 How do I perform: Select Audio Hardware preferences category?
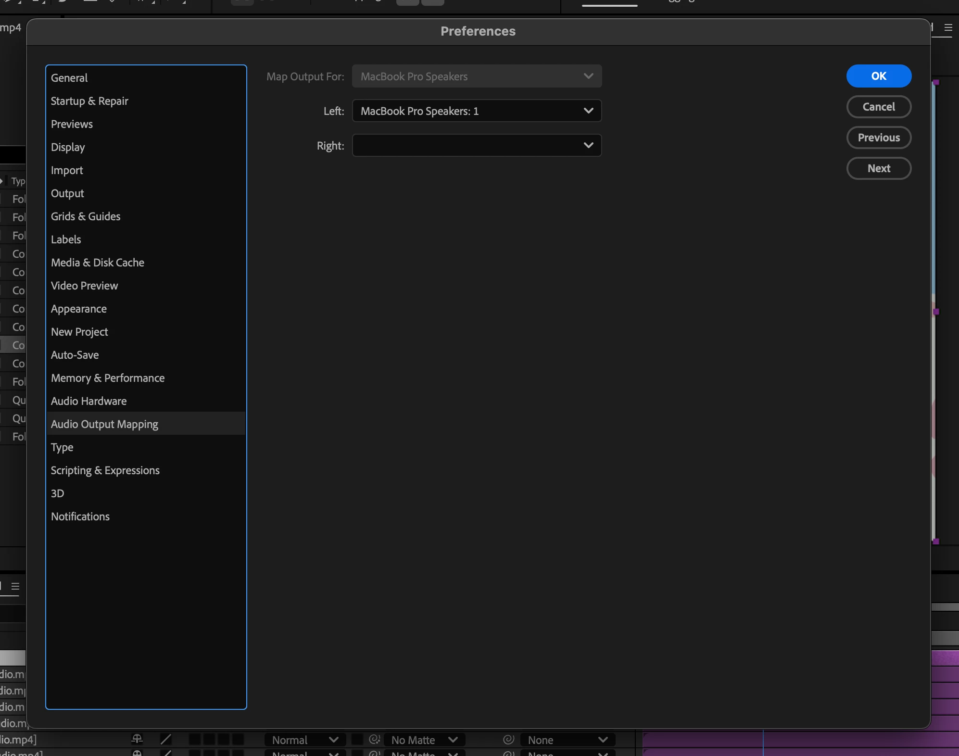click(89, 401)
